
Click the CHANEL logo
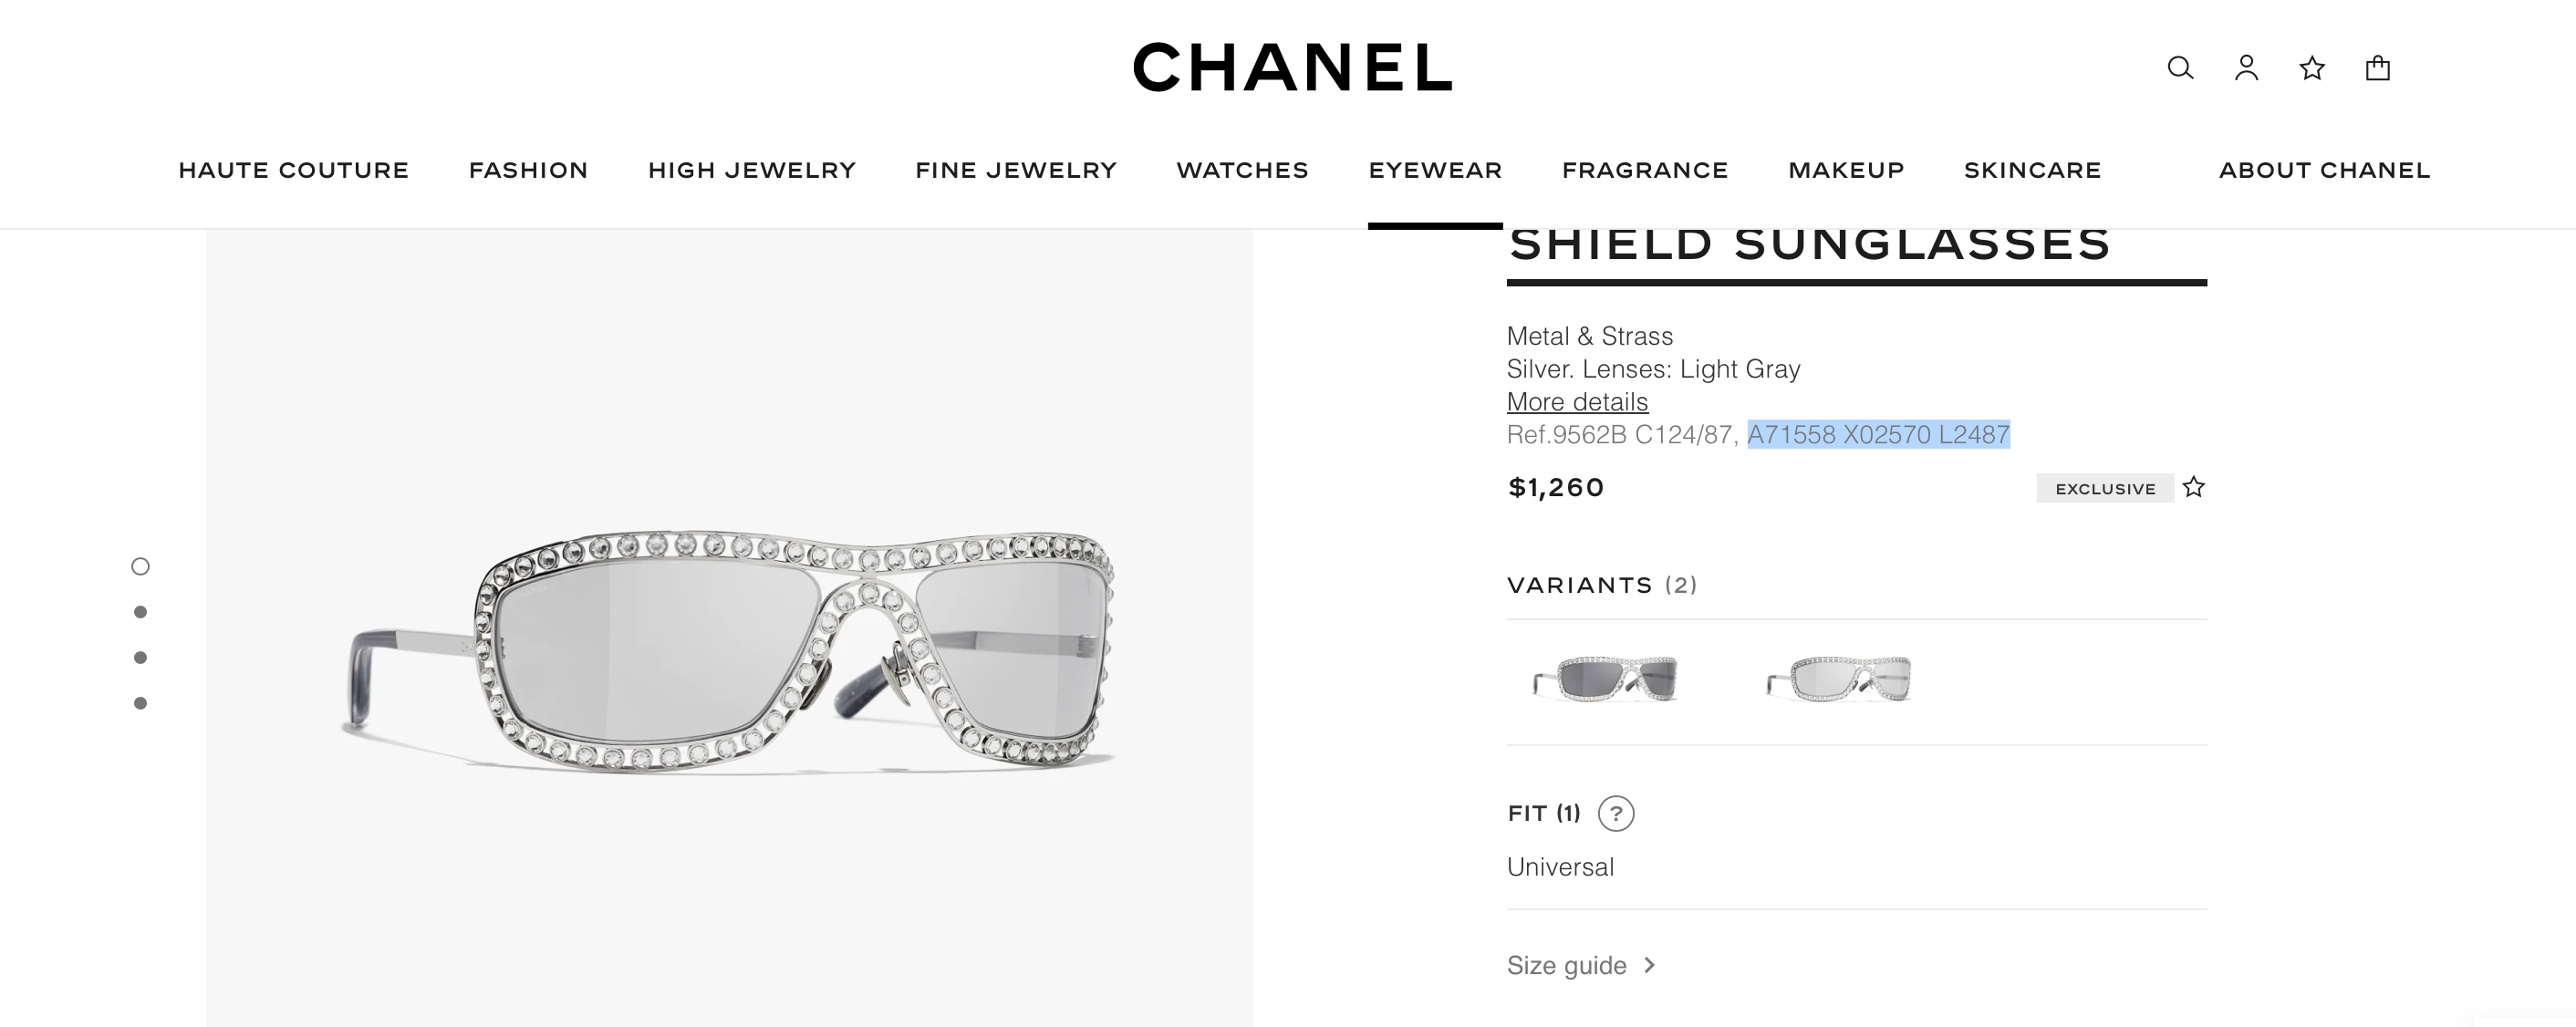(x=1292, y=68)
